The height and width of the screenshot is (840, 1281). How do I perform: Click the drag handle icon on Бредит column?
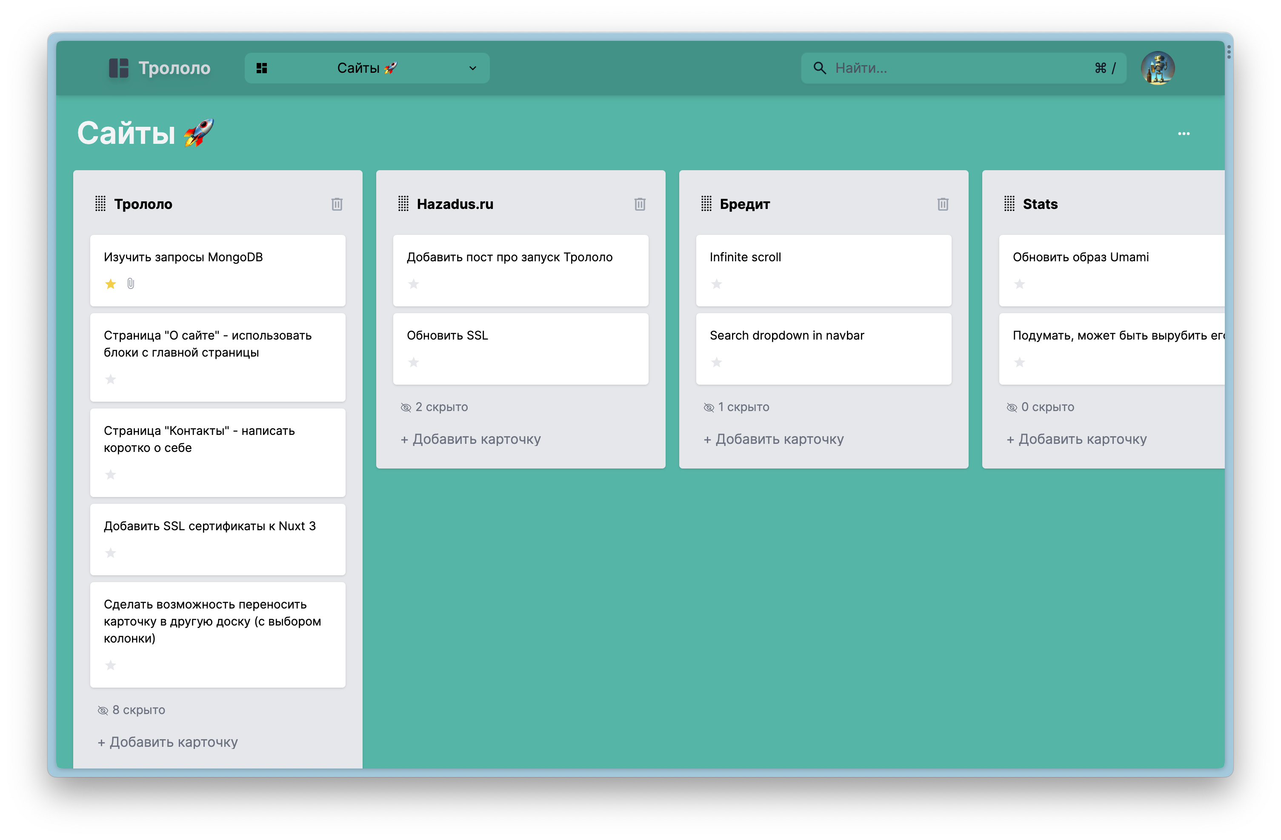[706, 203]
